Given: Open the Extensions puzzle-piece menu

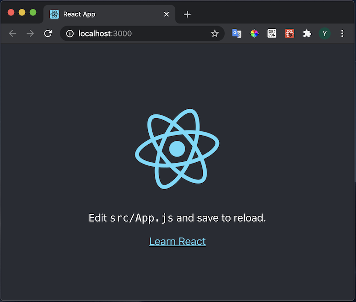Looking at the screenshot, I should pyautogui.click(x=307, y=33).
